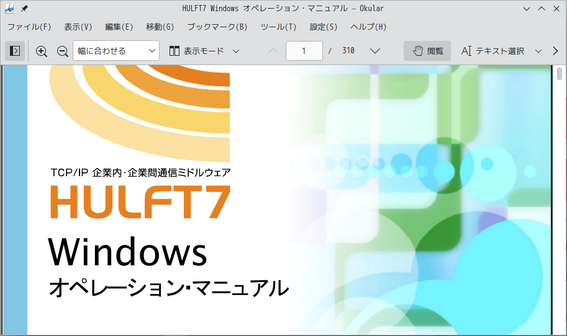Image resolution: width=567 pixels, height=336 pixels.
Task: Go to previous page with up arrow
Action: point(273,51)
